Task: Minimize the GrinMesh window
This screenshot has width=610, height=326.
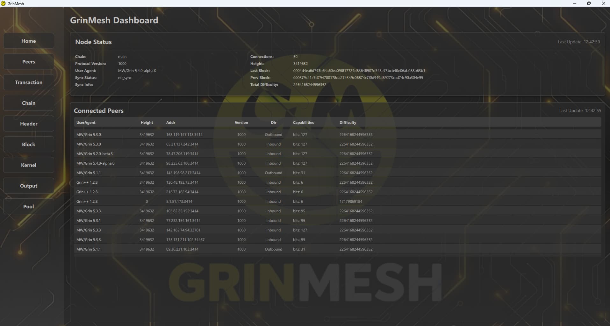Action: tap(575, 4)
